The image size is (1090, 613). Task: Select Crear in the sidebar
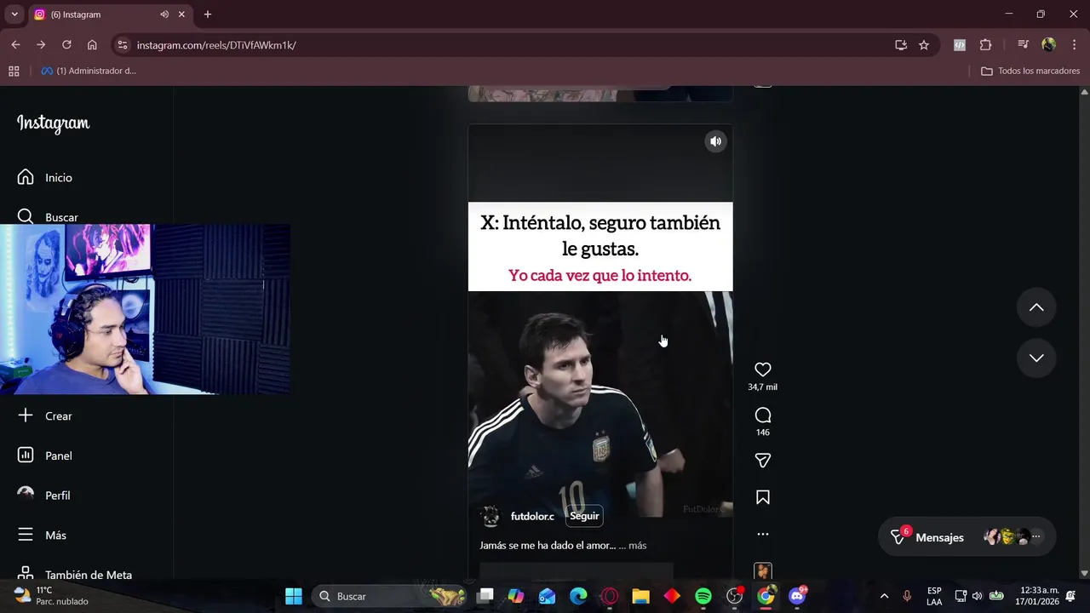pos(45,415)
